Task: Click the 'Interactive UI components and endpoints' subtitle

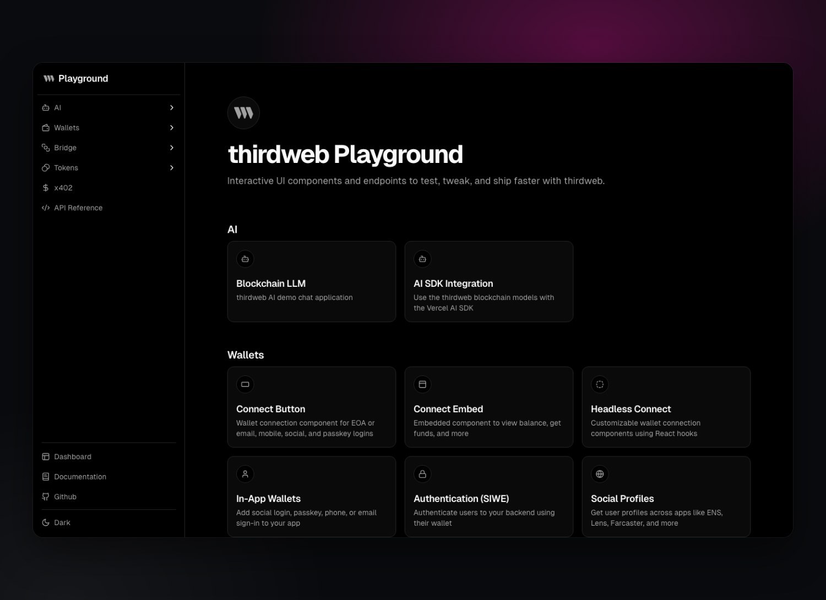Action: click(x=416, y=181)
